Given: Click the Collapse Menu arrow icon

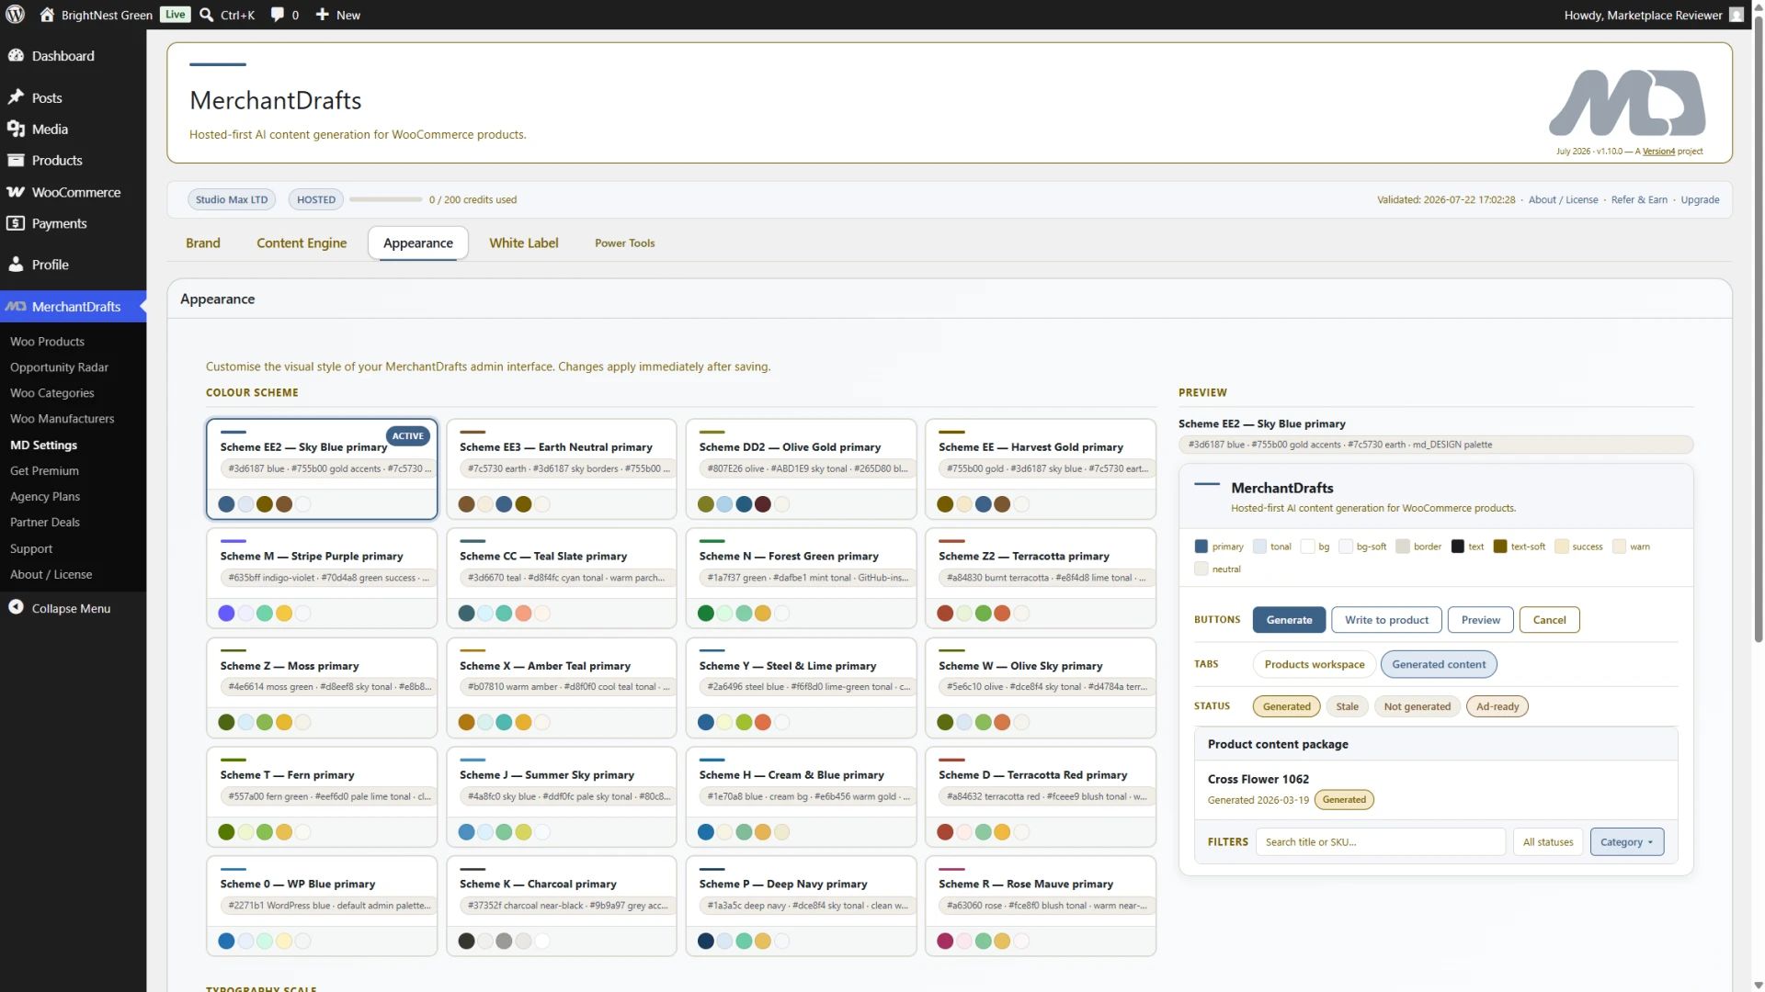Looking at the screenshot, I should [16, 607].
